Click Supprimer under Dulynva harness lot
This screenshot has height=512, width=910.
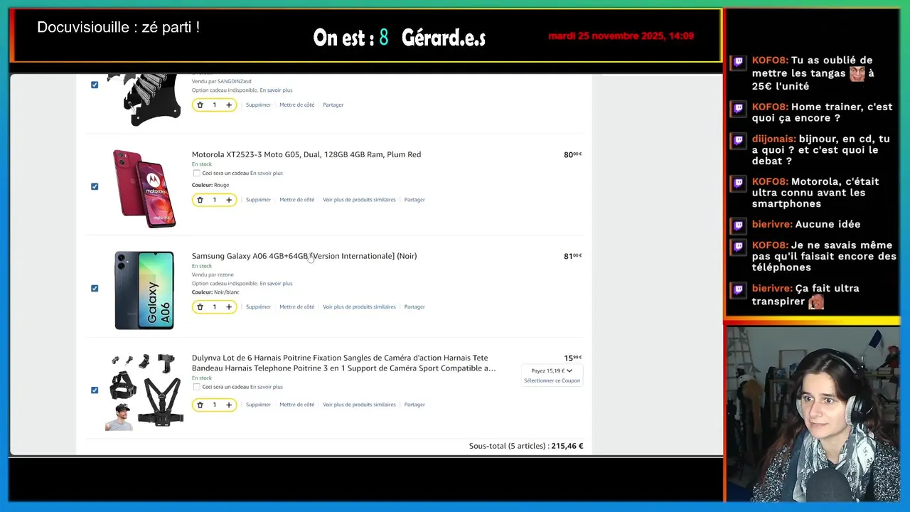258,405
